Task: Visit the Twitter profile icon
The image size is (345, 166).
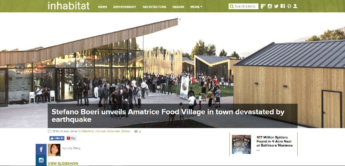Action: (276, 6)
